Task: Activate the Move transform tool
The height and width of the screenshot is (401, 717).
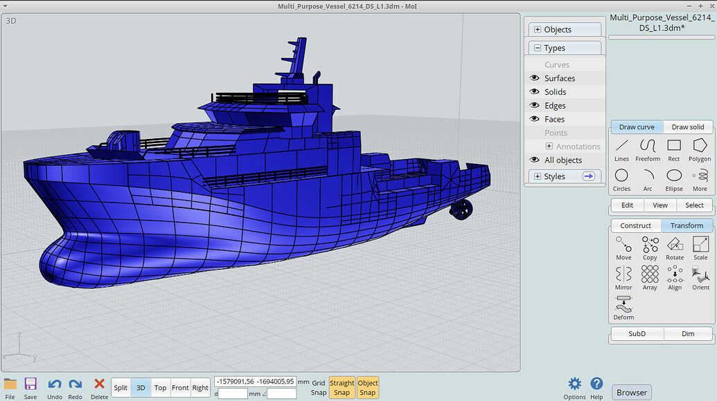Action: [623, 249]
